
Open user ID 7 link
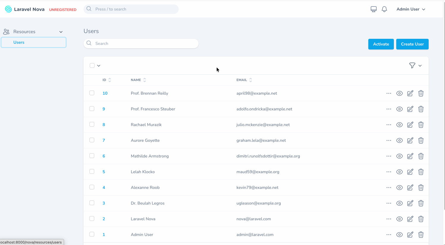[x=104, y=140]
